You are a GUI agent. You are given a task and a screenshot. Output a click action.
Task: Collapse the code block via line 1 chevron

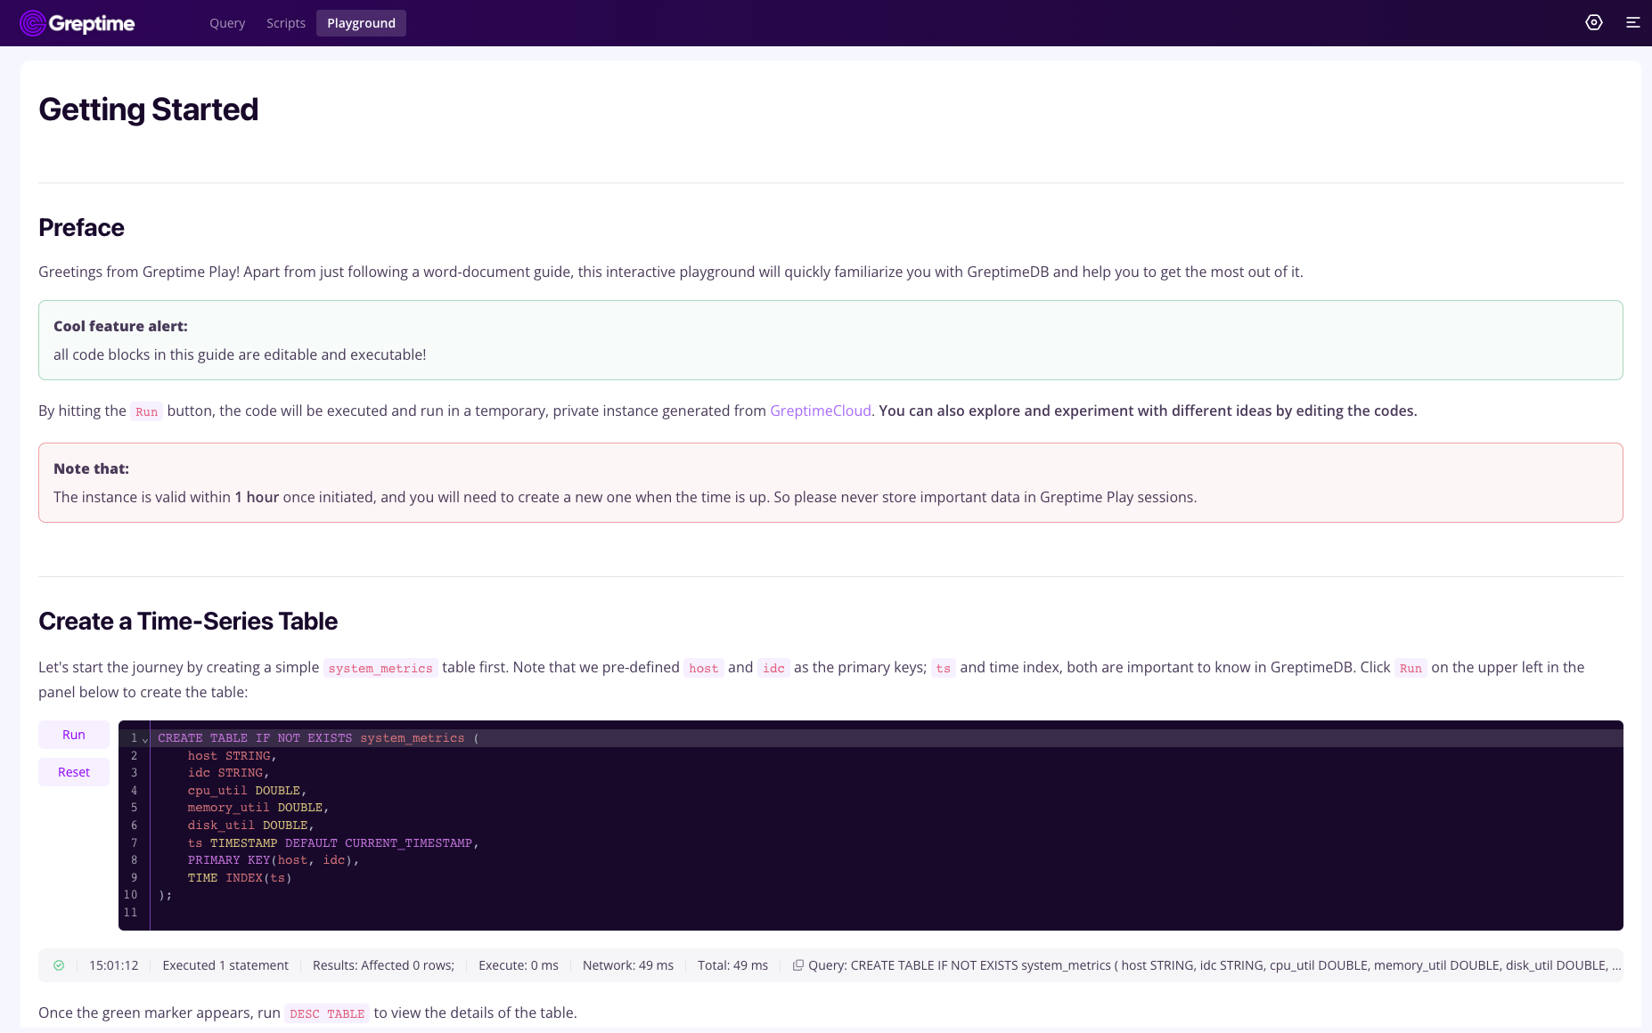tap(143, 739)
